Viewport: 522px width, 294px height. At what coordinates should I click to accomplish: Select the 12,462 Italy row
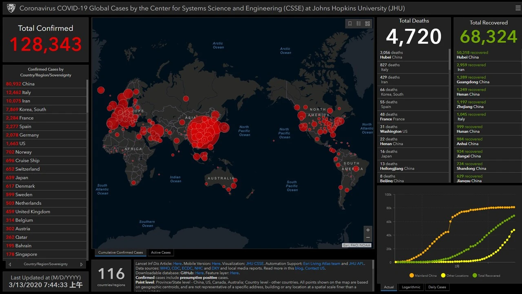(45, 92)
